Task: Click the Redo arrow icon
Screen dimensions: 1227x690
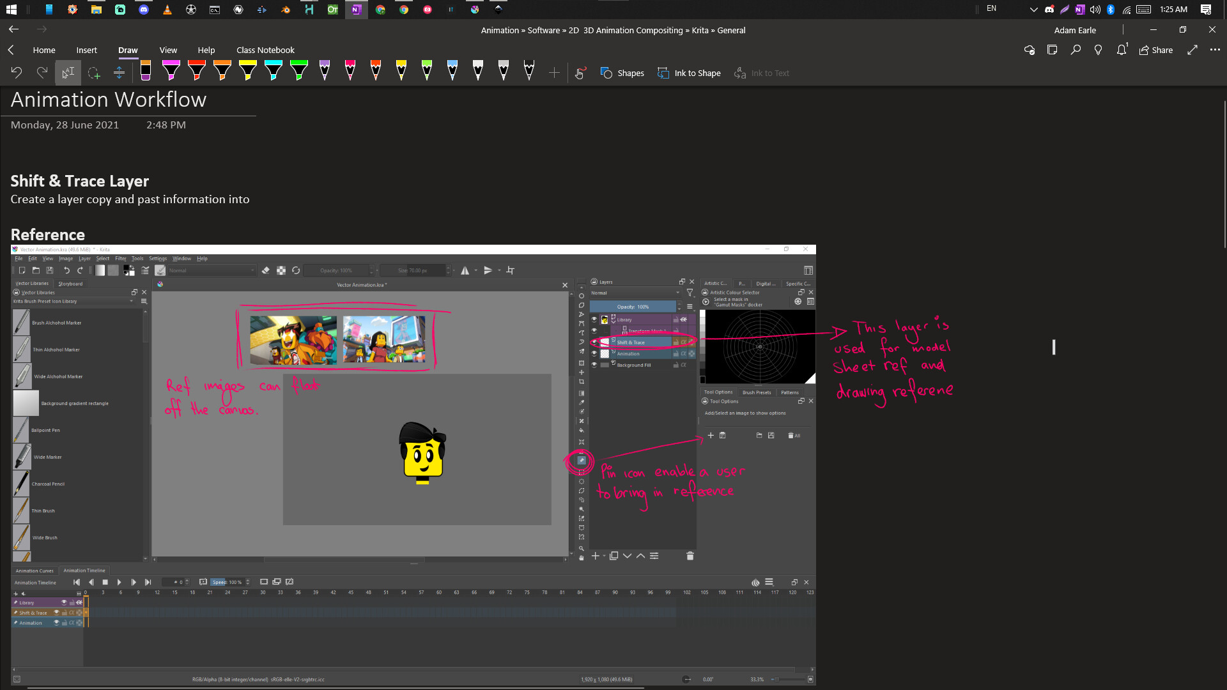Action: tap(42, 73)
